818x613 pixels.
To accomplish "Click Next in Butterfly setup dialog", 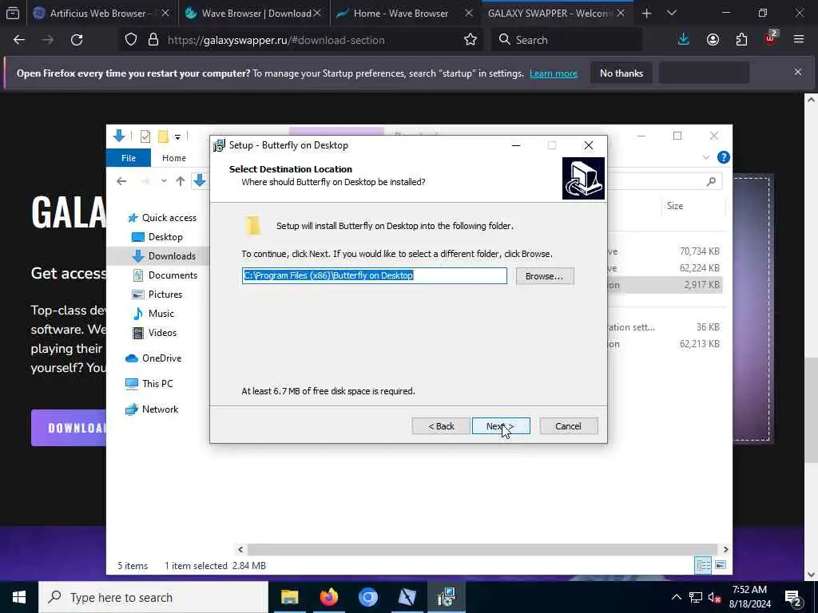I will [x=501, y=426].
